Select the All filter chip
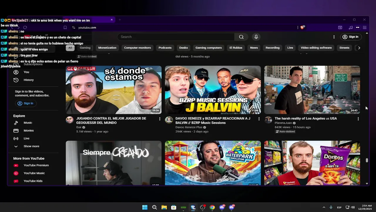 click(70, 48)
